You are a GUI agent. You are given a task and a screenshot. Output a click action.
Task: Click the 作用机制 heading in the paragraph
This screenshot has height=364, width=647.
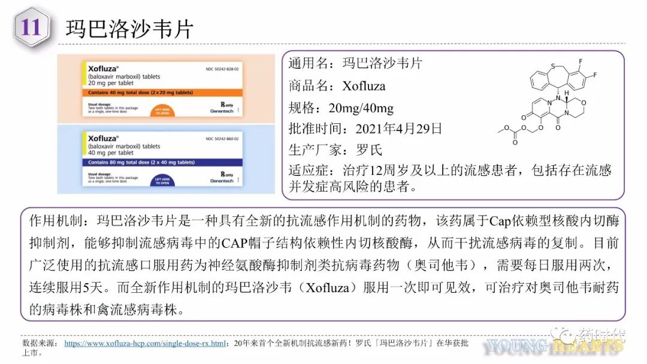point(56,221)
